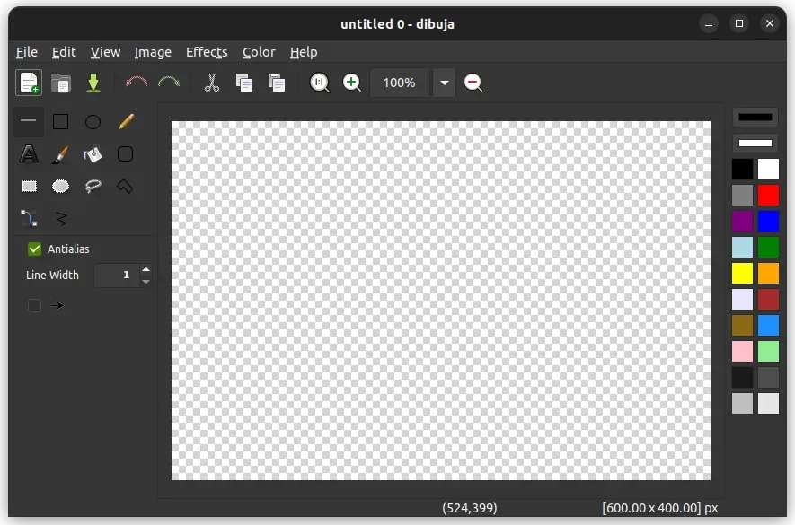Pick the red palette swatch
The width and height of the screenshot is (795, 525).
(x=769, y=195)
